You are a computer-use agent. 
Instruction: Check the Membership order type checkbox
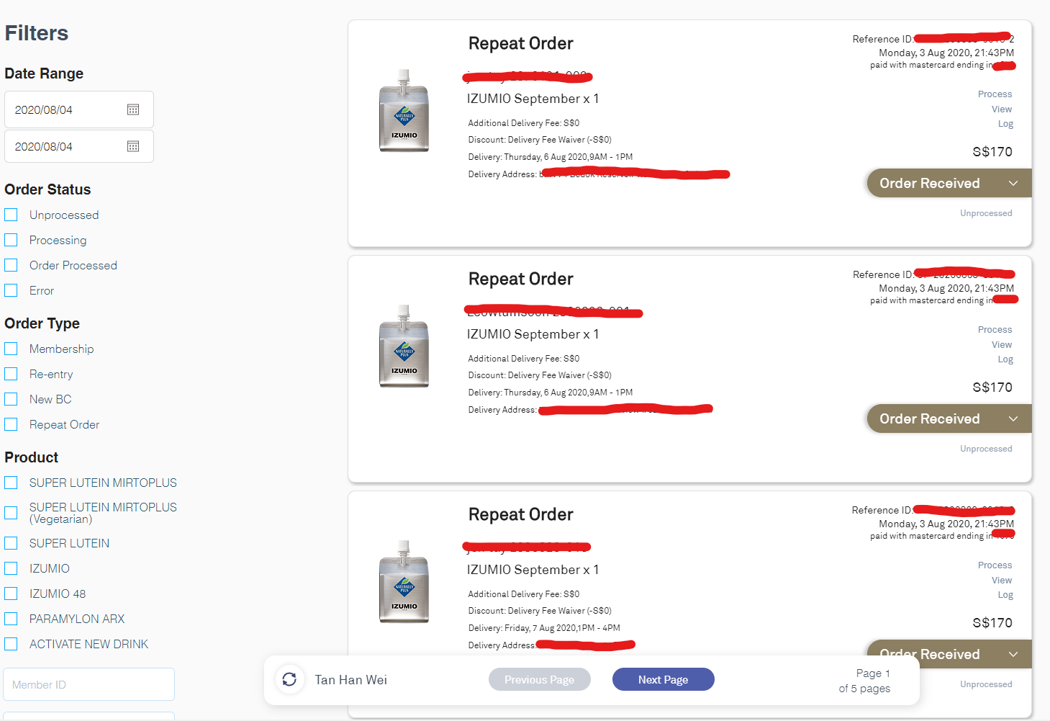[11, 348]
